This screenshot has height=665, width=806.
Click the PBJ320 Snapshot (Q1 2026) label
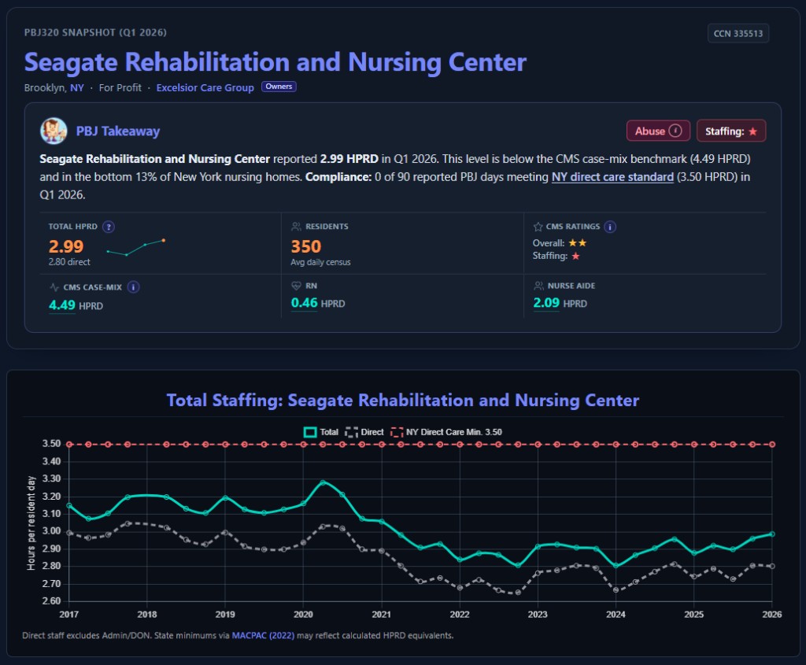[x=95, y=32]
